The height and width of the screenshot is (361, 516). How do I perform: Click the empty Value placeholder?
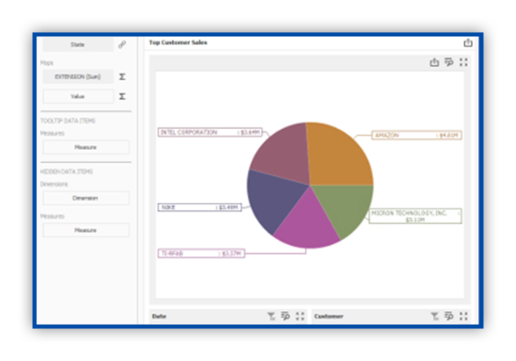[x=78, y=97]
